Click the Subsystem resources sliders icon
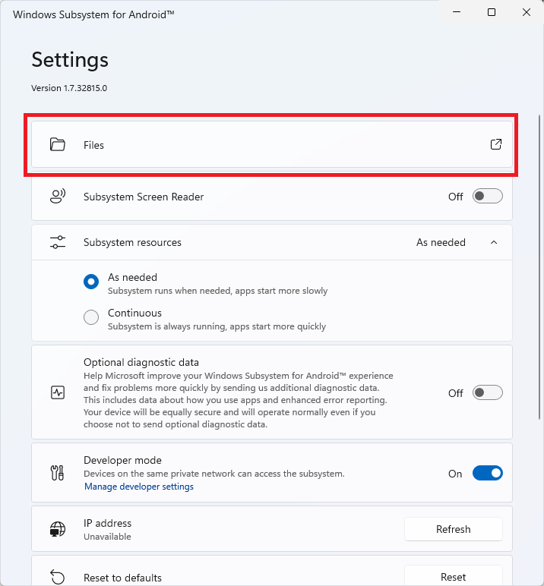 click(58, 242)
